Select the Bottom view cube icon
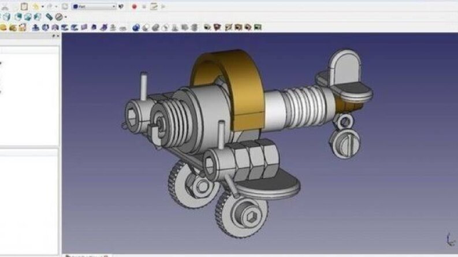 click(28, 17)
